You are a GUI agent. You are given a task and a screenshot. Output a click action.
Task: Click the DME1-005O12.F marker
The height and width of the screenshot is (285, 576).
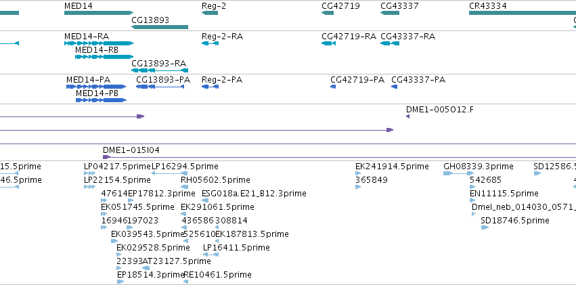pyautogui.click(x=407, y=116)
